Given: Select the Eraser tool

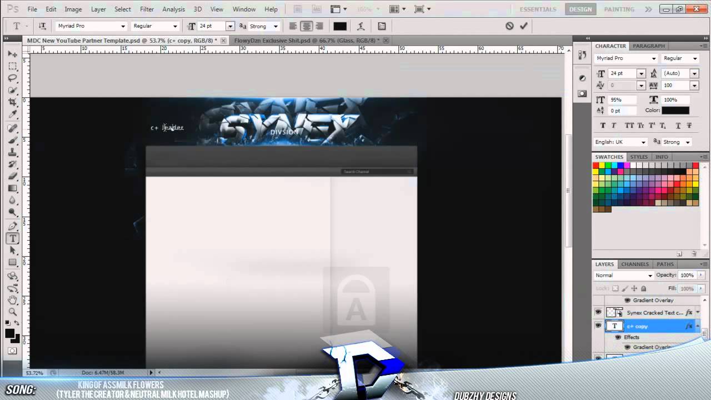Looking at the screenshot, I should pos(12,176).
